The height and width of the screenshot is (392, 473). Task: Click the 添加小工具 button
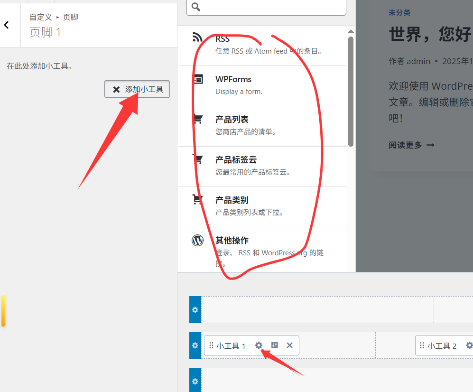(x=137, y=89)
